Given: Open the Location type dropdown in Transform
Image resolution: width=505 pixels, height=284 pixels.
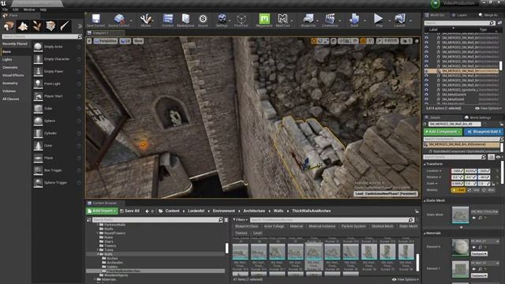Looking at the screenshot, I should 434,171.
